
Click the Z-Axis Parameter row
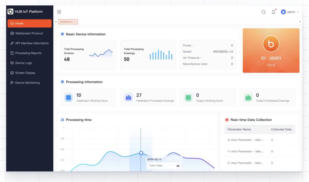(x=260, y=163)
